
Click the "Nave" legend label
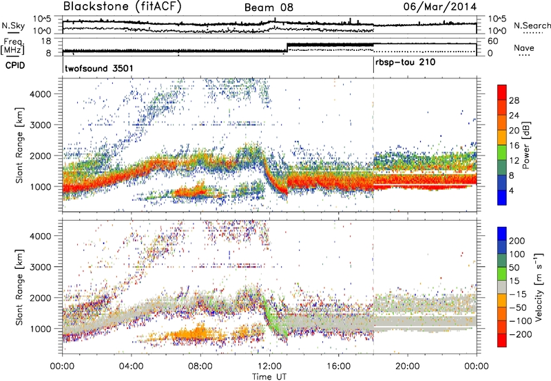coord(523,48)
